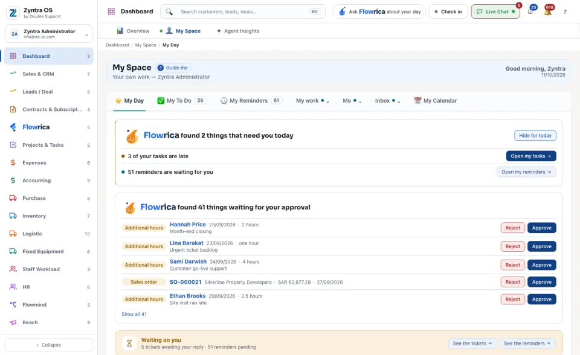Switch to the Overview tab
The image size is (580, 355).
point(133,31)
